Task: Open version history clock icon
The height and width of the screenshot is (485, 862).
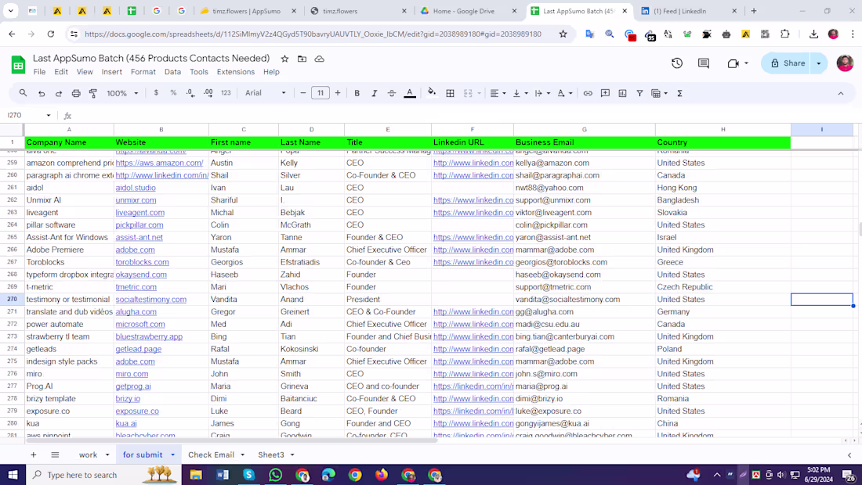Action: [677, 63]
